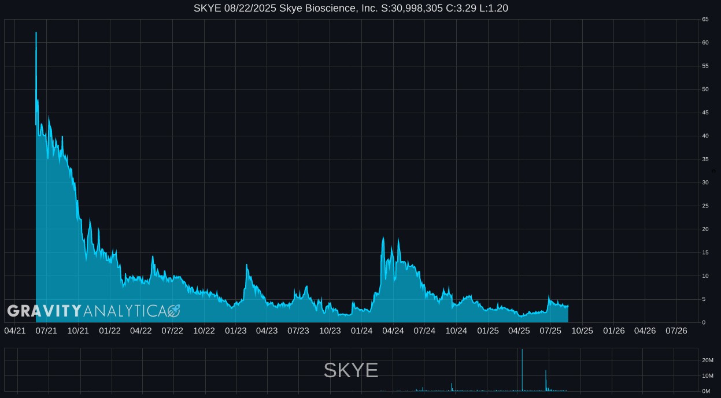Click the 50 price axis label
Screen dimensions: 721x398
pyautogui.click(x=705, y=90)
